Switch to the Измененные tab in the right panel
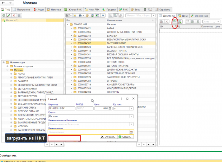222x162 pixels. 199,16
